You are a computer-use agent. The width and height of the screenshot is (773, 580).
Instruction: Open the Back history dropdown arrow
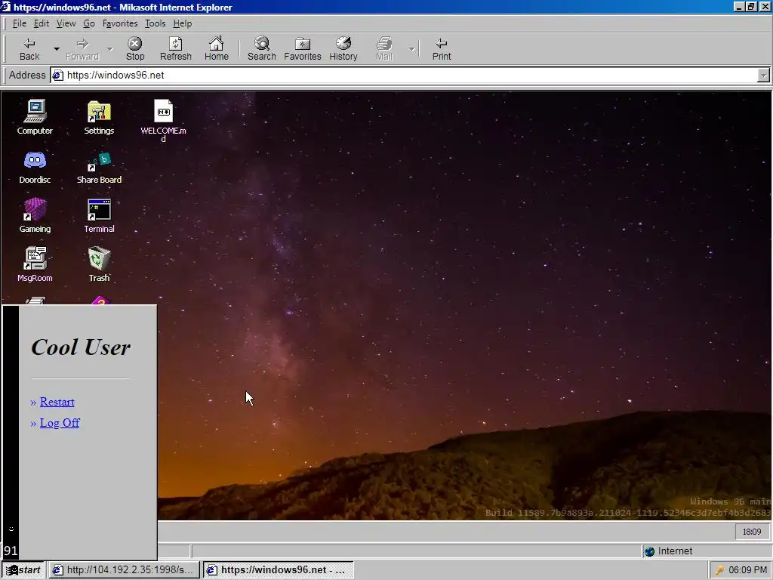click(56, 49)
